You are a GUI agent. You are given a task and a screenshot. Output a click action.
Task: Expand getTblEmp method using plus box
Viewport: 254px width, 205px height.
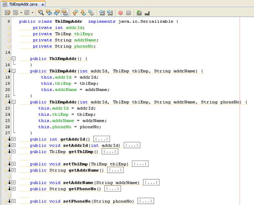14,152
